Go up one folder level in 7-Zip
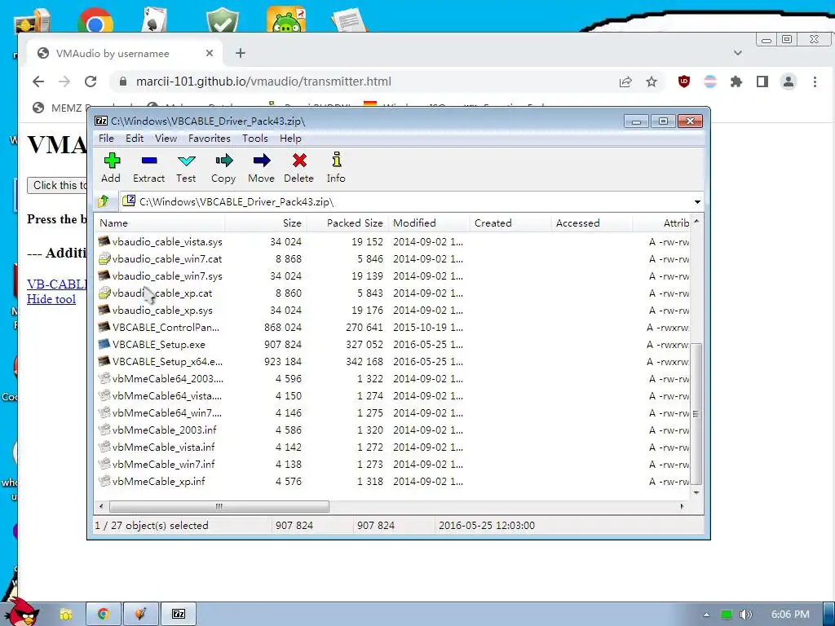The width and height of the screenshot is (835, 626). 104,201
